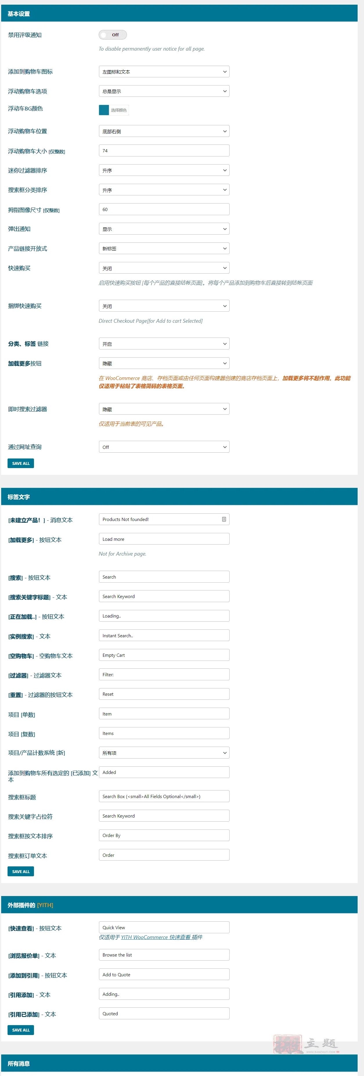Open the 分类、标签 链接 dropdown
The image size is (364, 1076).
164,344
